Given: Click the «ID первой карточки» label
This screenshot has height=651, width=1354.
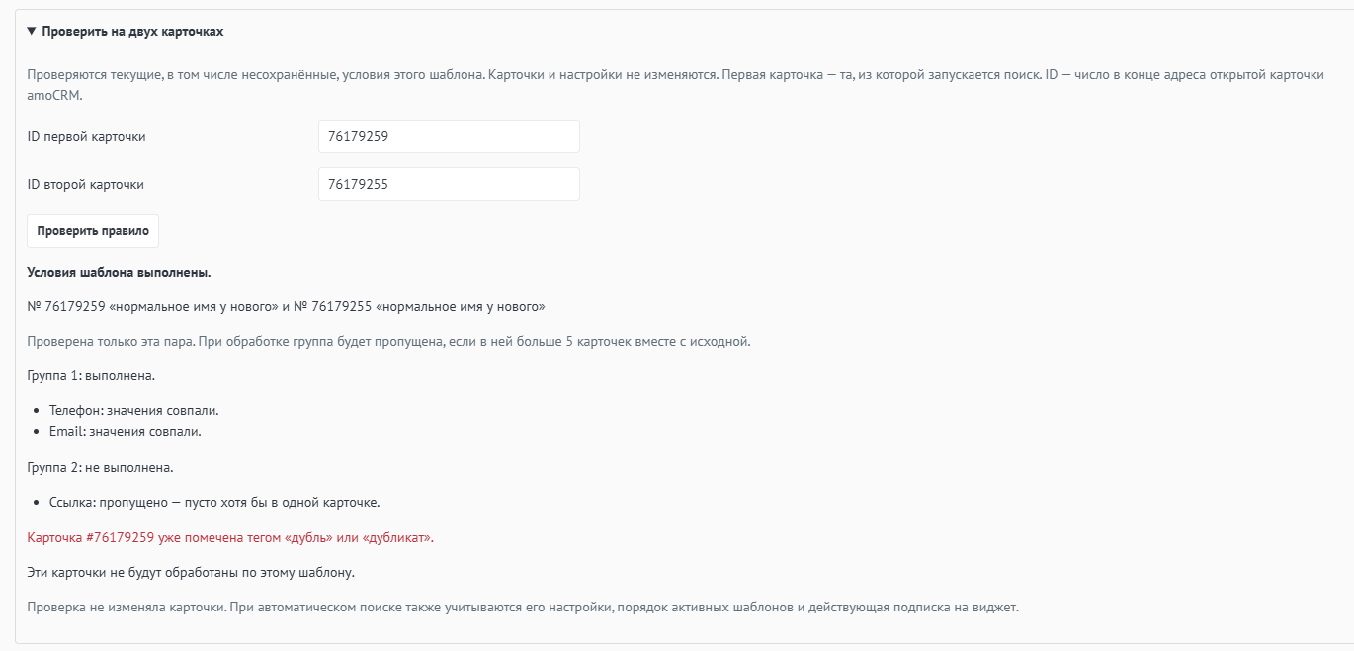Looking at the screenshot, I should (x=86, y=136).
